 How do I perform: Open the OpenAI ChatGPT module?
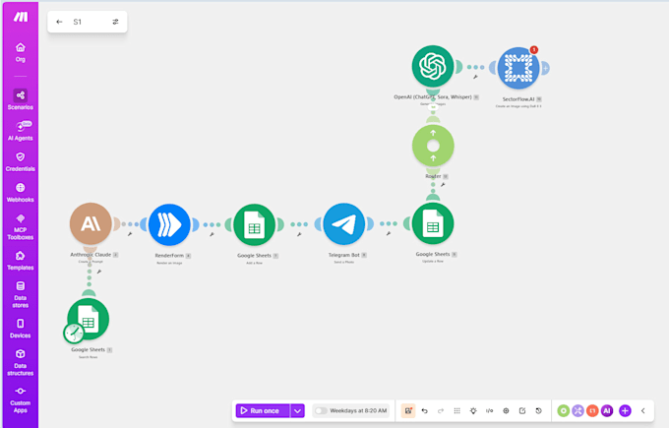pyautogui.click(x=433, y=66)
